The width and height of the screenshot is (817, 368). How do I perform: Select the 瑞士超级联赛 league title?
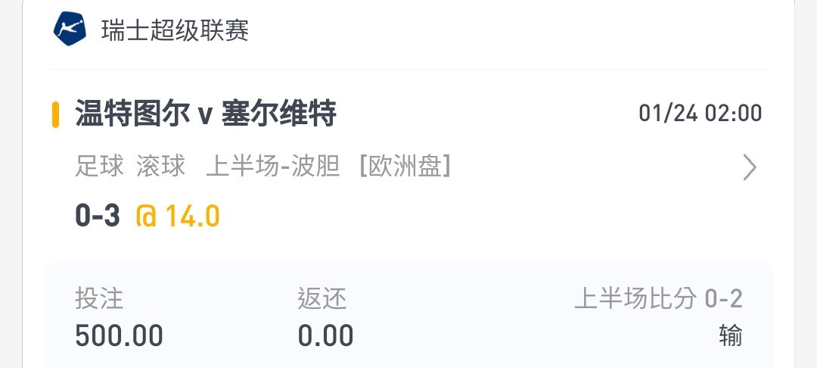coord(176,30)
